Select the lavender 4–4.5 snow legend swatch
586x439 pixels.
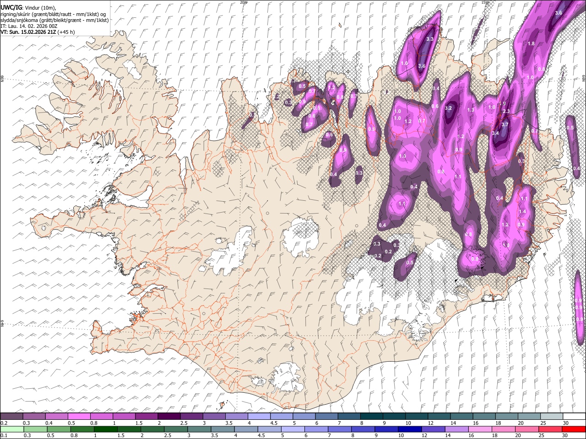coord(259,416)
